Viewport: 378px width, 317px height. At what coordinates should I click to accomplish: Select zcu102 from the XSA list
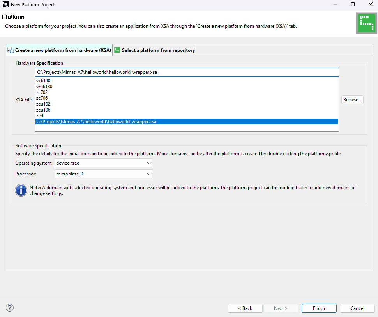coord(43,104)
